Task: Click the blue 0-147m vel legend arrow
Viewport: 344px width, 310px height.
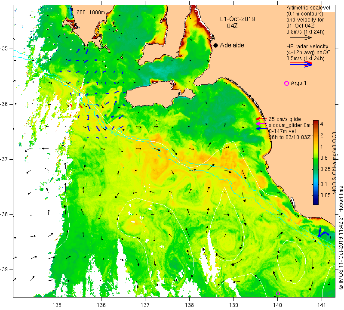Action: [261, 128]
